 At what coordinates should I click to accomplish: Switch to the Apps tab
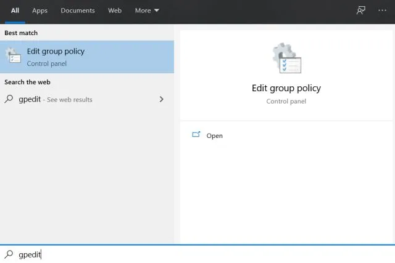[x=40, y=10]
